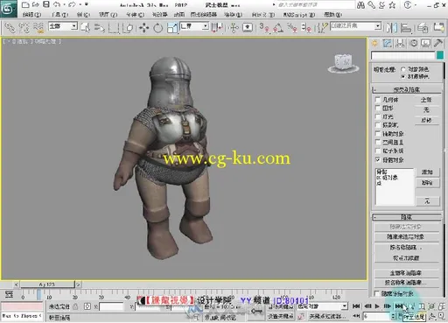Open the help question-mark dropdown arrow
Screen dimensions: 448x323
[x=416, y=5]
